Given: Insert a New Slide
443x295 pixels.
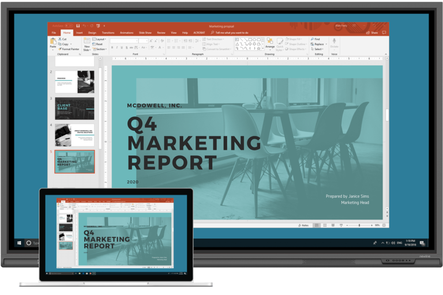Looking at the screenshot, I should [x=87, y=43].
